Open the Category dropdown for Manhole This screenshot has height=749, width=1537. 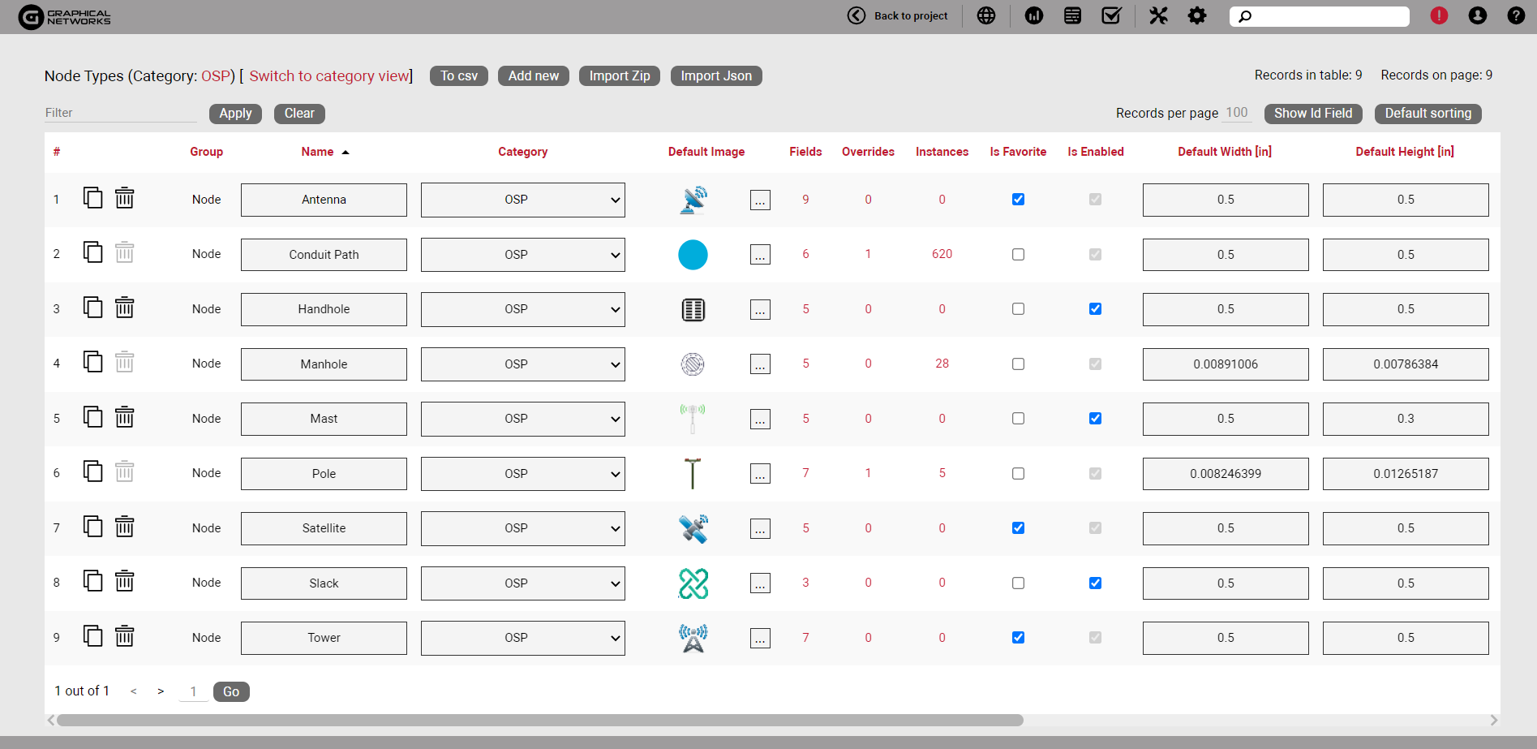[522, 364]
